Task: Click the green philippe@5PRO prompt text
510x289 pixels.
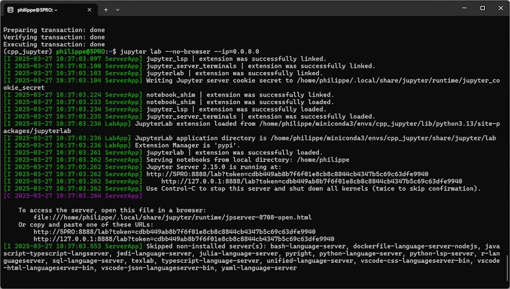Action: click(x=80, y=52)
